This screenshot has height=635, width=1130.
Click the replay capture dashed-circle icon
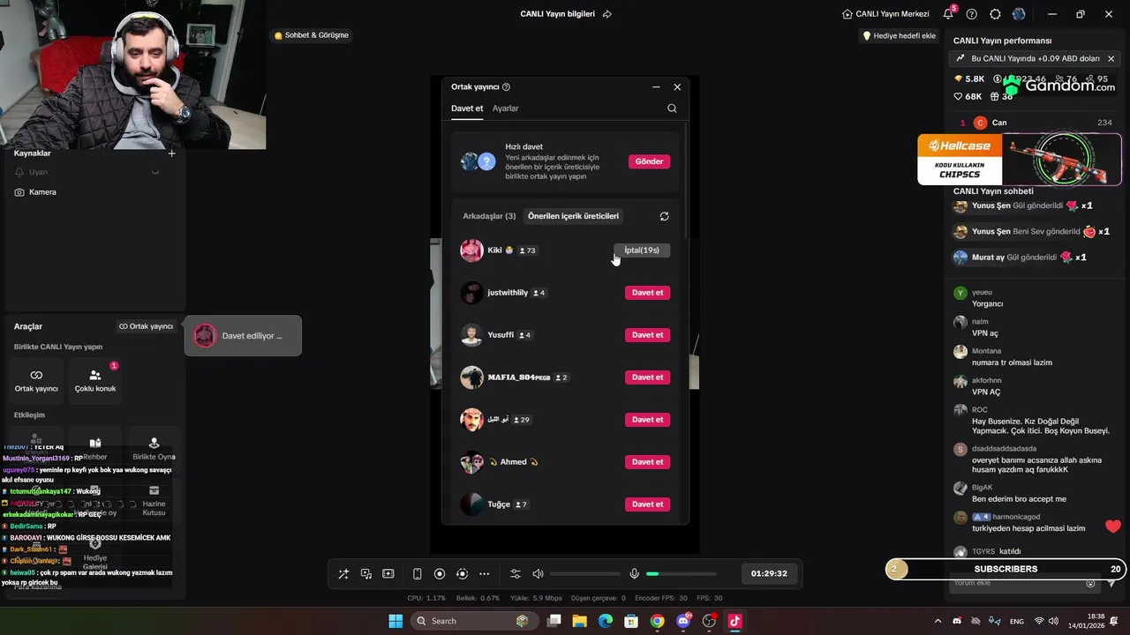pos(462,574)
